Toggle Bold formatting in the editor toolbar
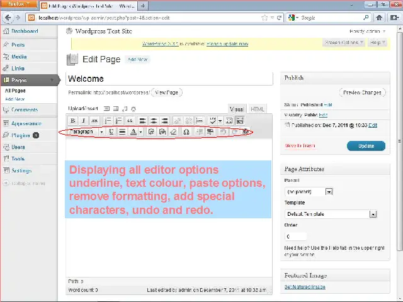The image size is (403, 302). tap(73, 120)
